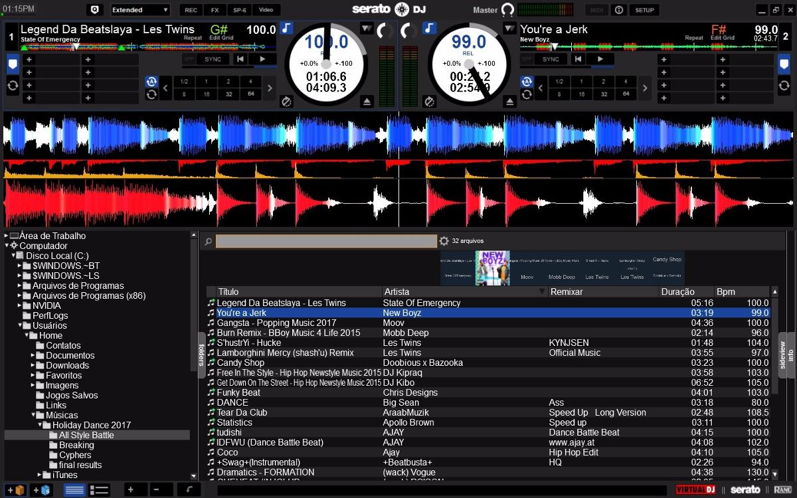Eject the track from deck 2
The image size is (797, 498).
point(509,102)
